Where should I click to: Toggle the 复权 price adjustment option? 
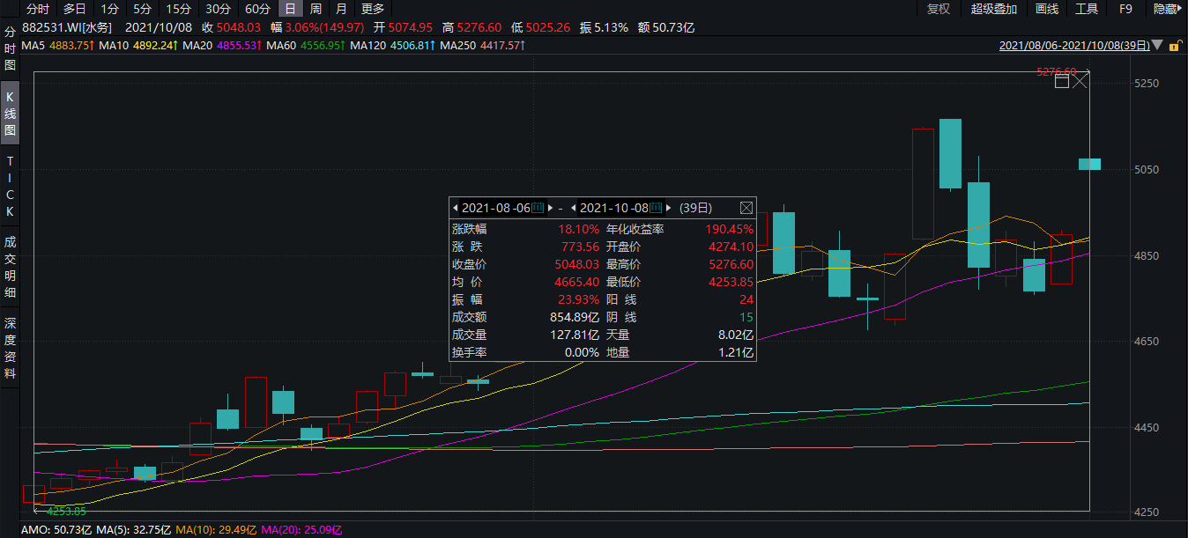pos(939,9)
